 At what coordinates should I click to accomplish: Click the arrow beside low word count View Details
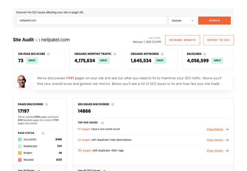(227, 130)
